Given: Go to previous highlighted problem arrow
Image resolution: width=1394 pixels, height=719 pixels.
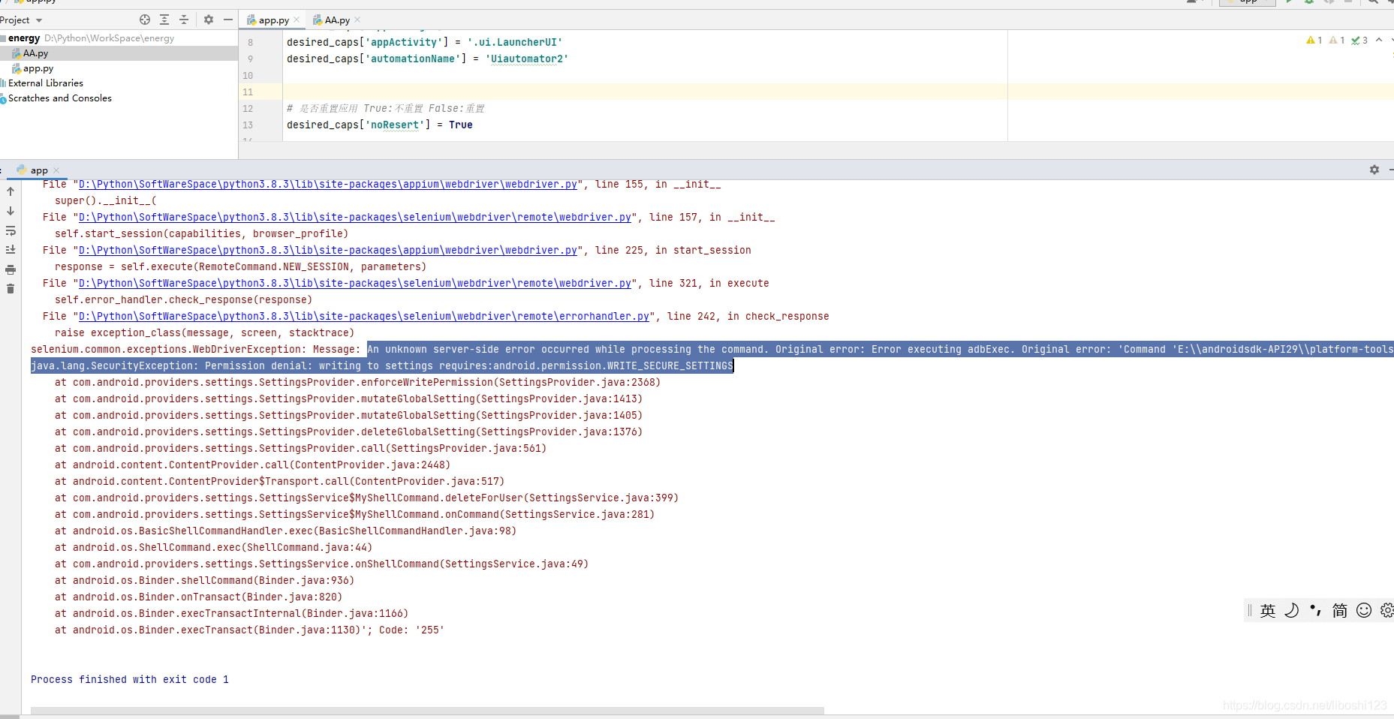Looking at the screenshot, I should (1379, 41).
